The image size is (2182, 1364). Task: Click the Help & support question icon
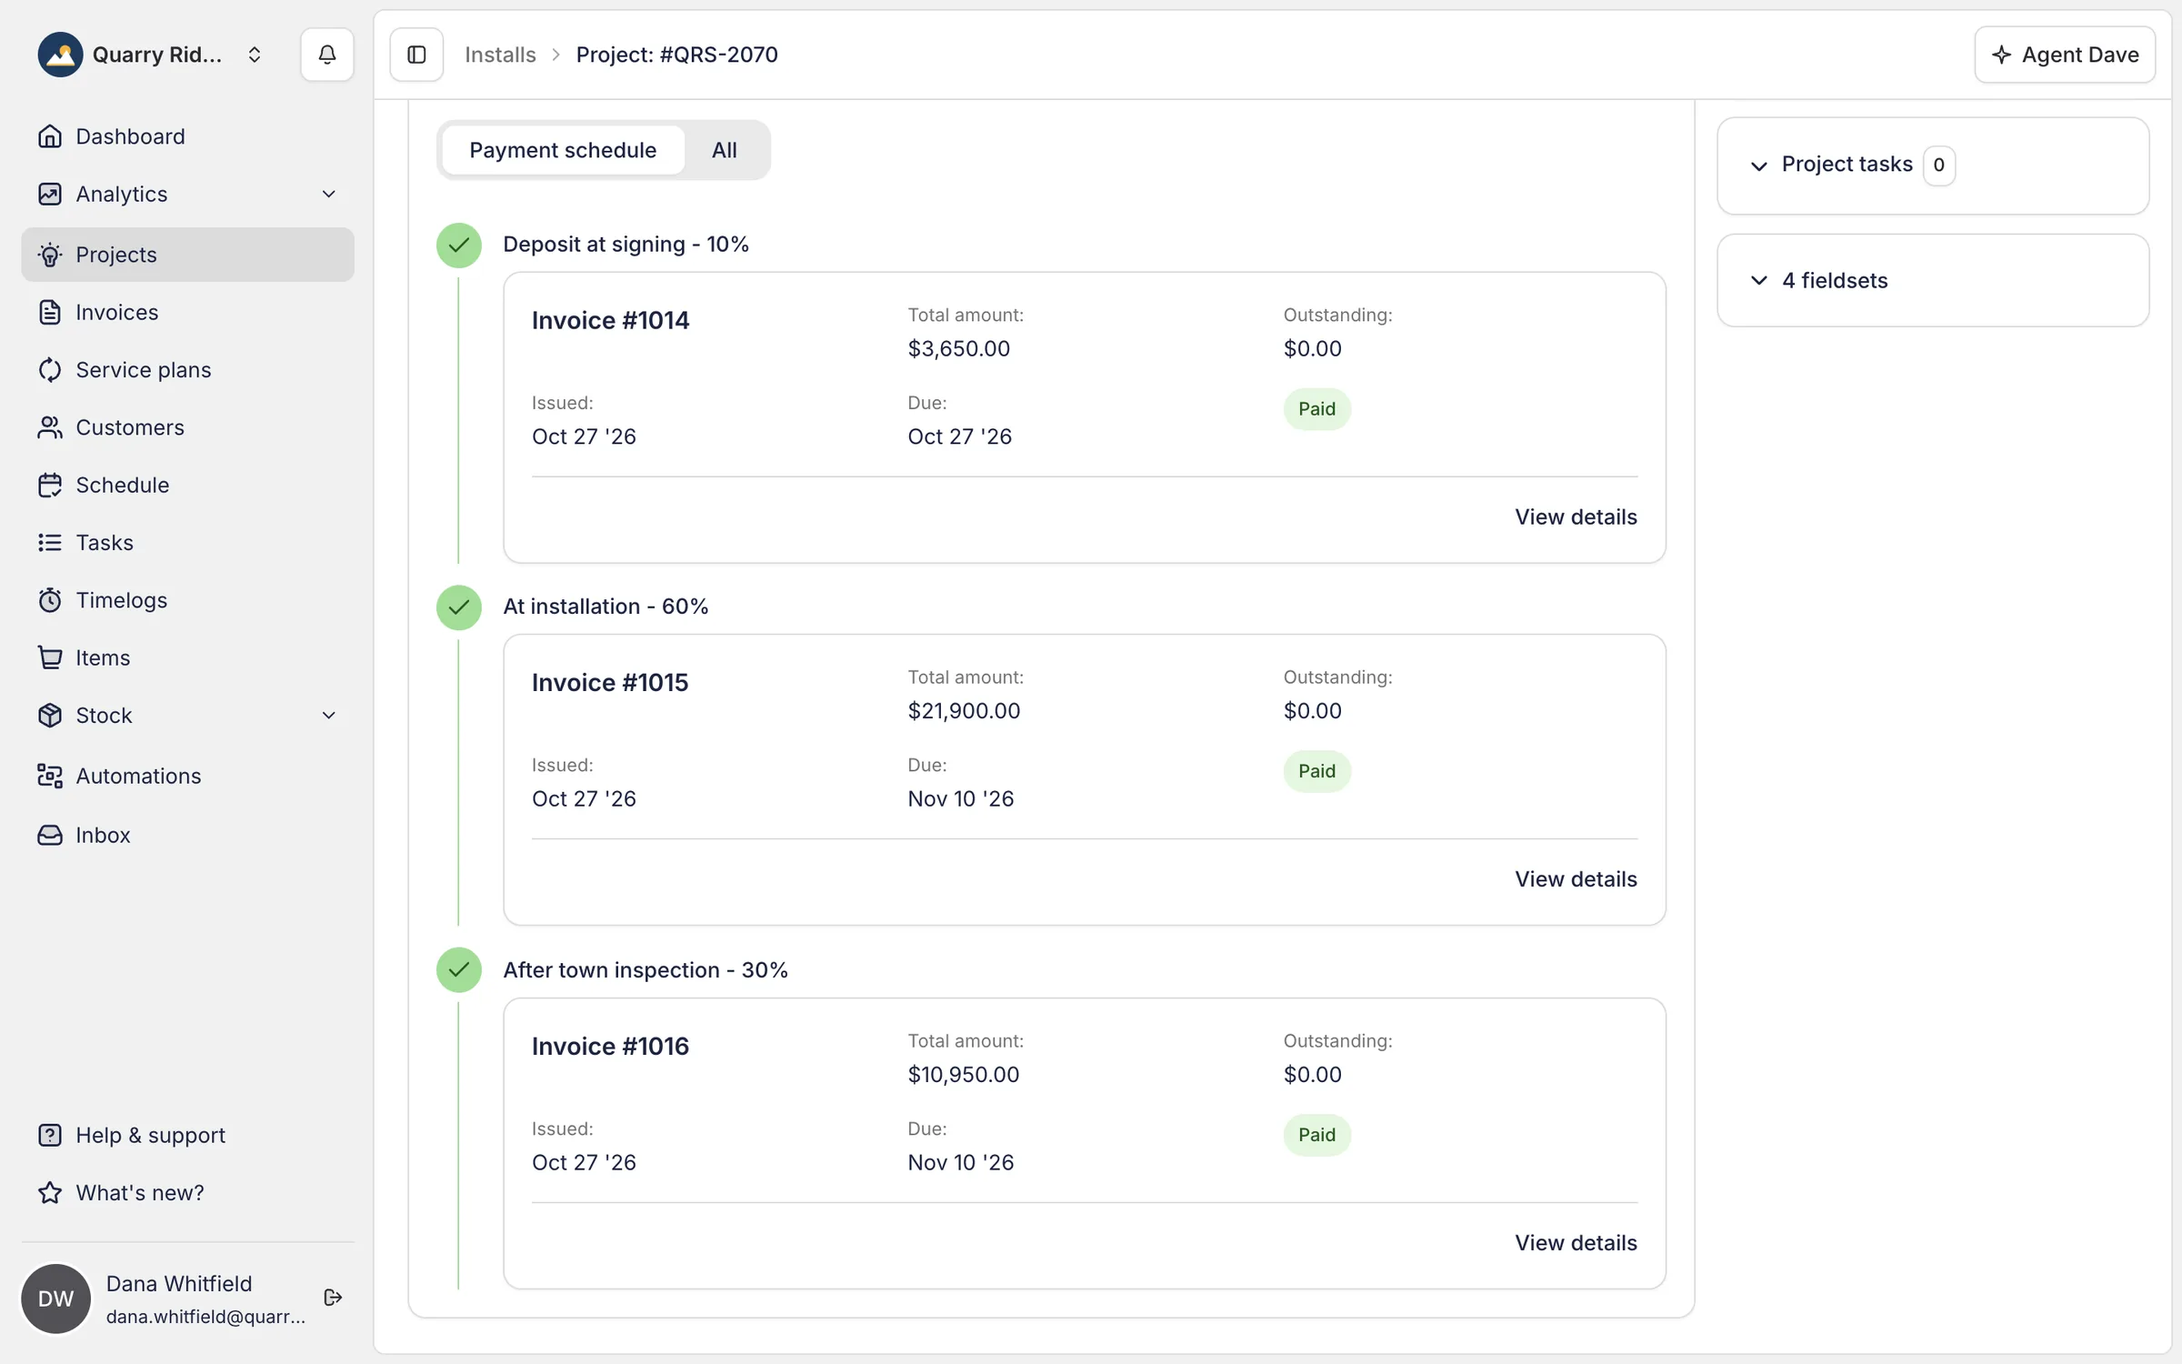[x=50, y=1135]
